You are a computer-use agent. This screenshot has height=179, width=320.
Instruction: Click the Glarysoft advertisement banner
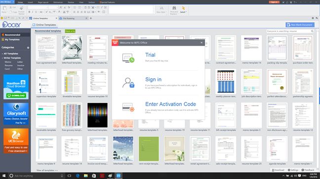coord(16,114)
